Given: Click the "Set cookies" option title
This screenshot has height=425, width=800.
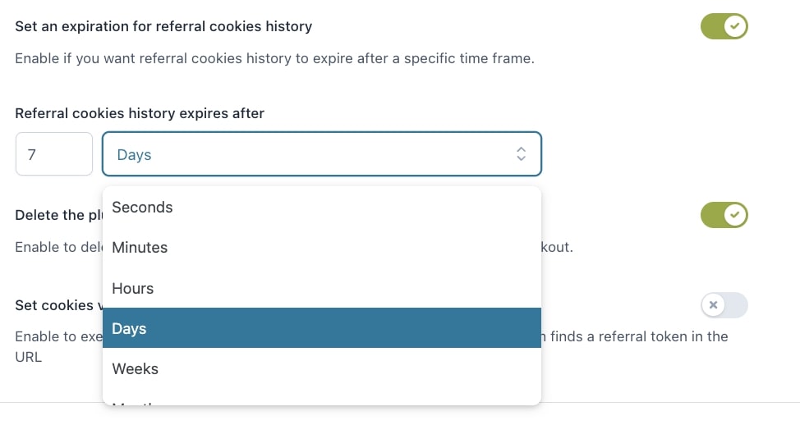Looking at the screenshot, I should coord(58,305).
